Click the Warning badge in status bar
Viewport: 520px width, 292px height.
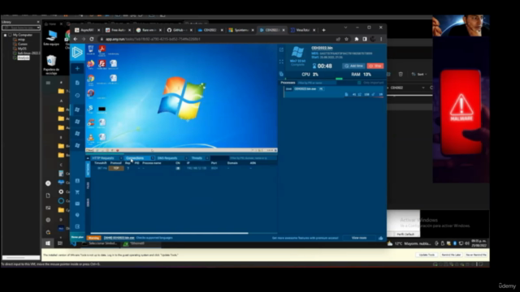(94, 238)
